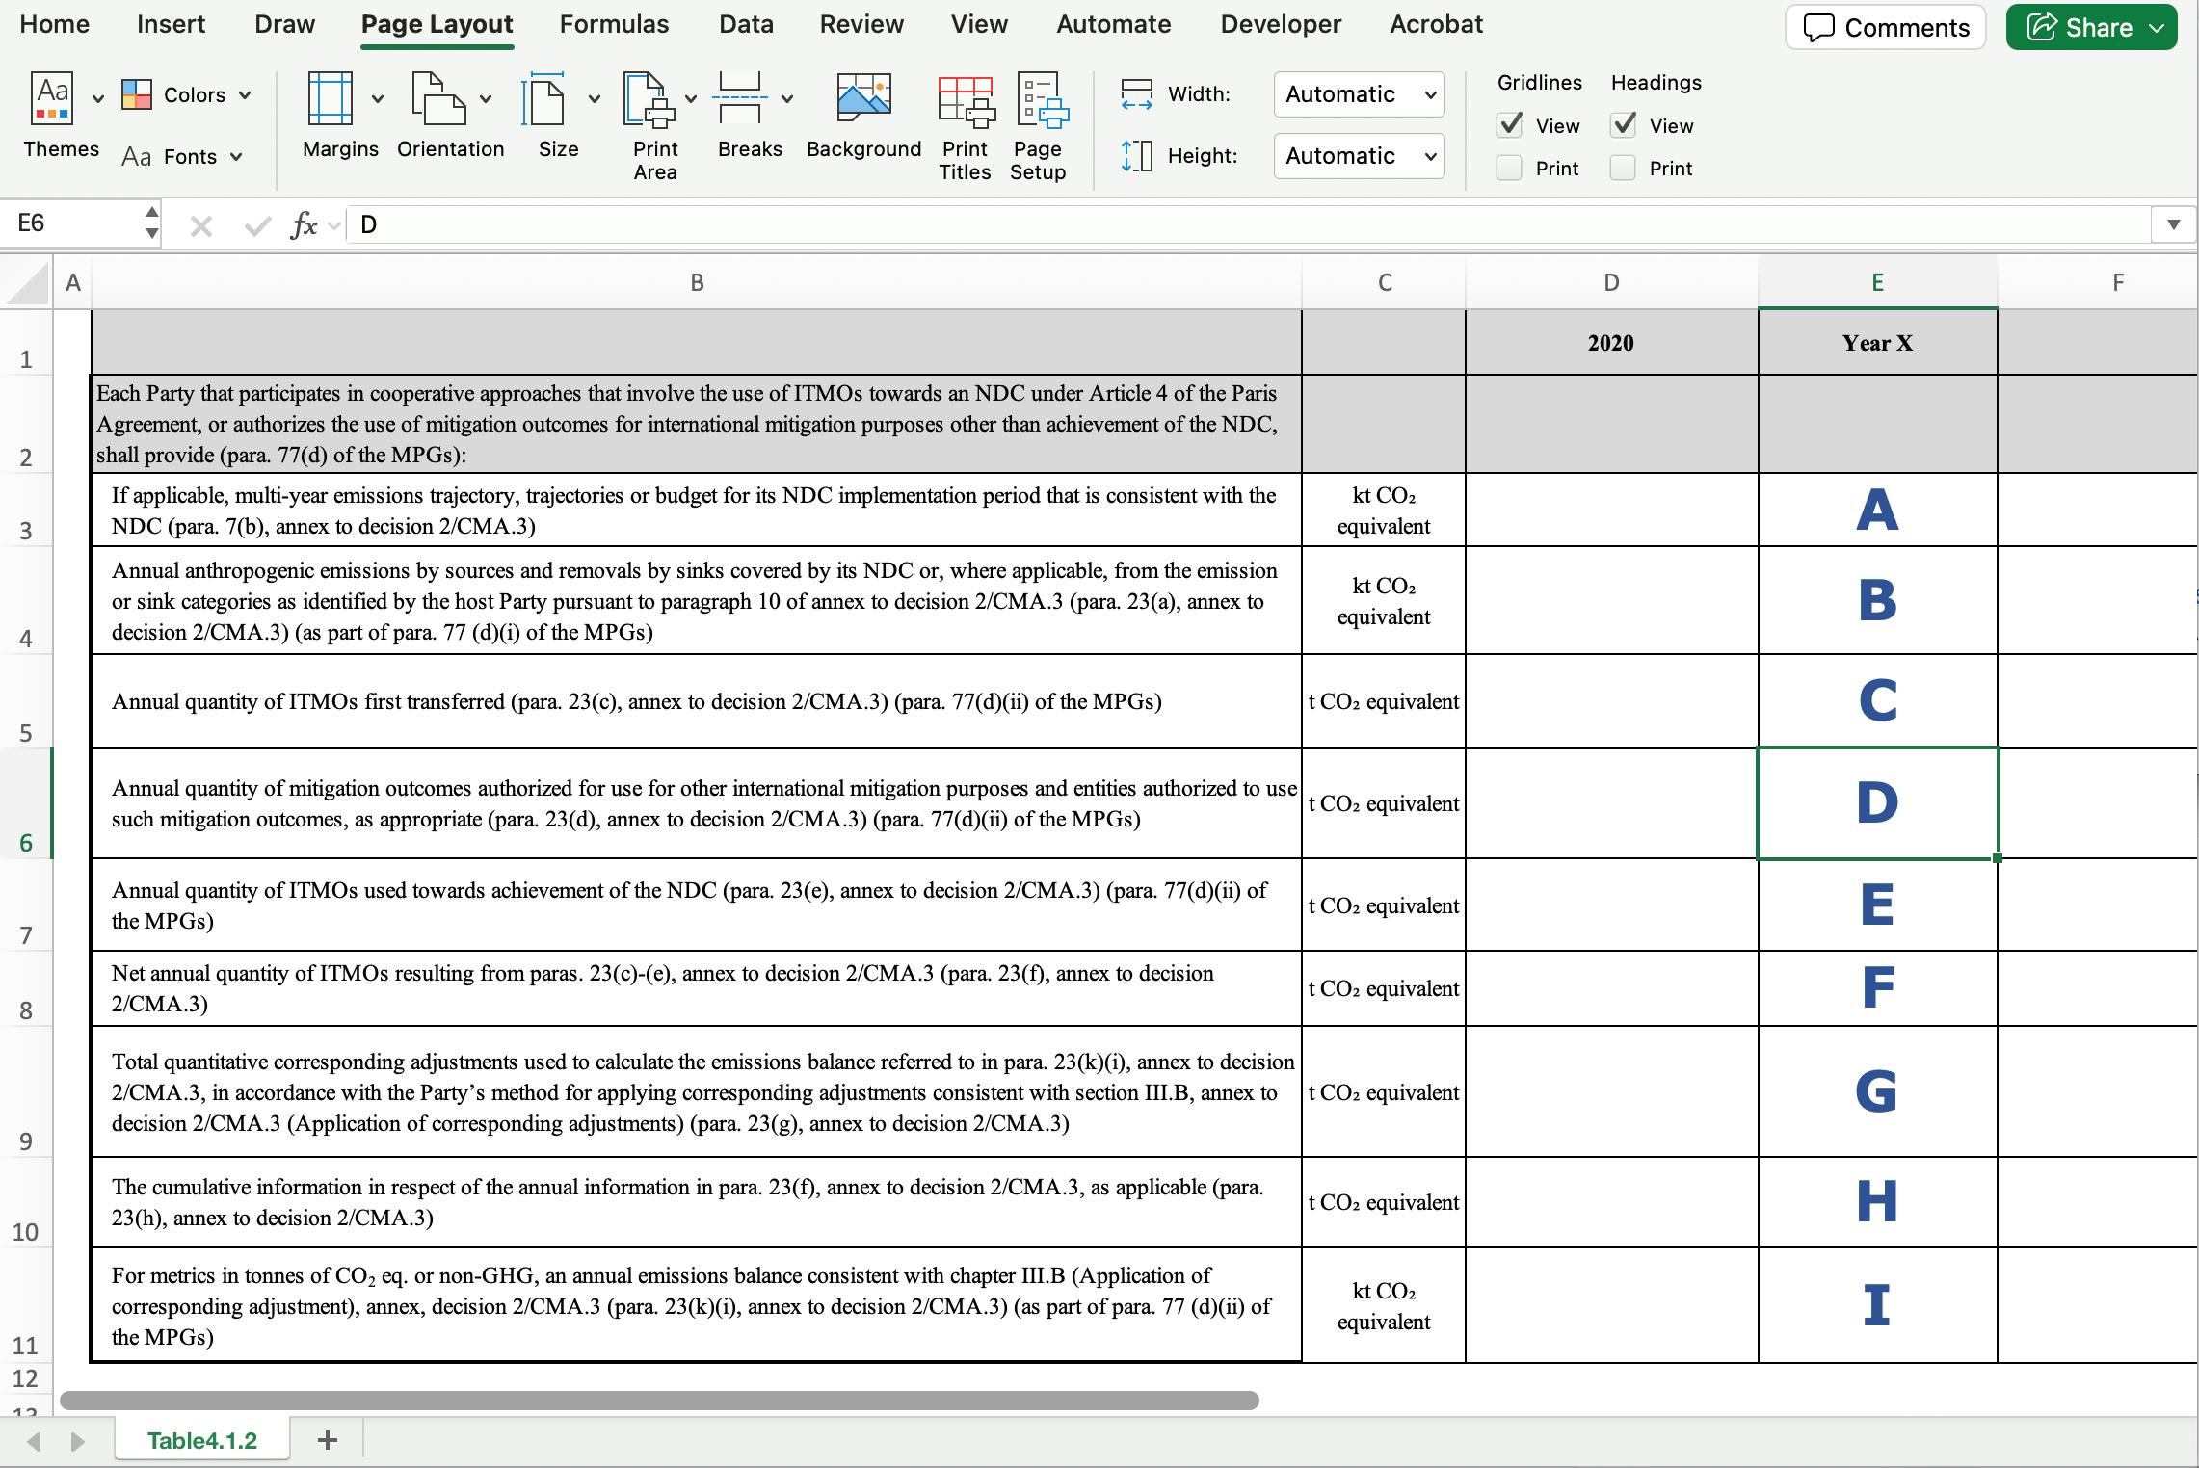2199x1468 pixels.
Task: Confirm formula bar entry checkmark
Action: tap(257, 226)
